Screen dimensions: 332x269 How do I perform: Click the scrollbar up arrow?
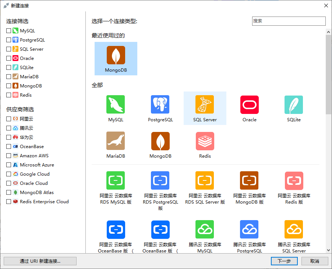[x=328, y=32]
